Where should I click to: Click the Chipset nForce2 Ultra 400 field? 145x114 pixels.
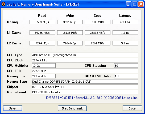tap(85, 87)
